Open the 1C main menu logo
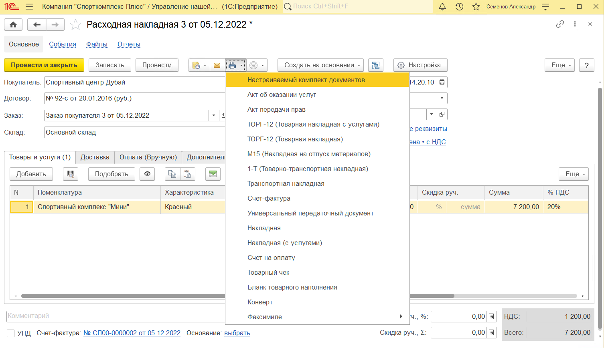The image size is (604, 348). click(12, 7)
